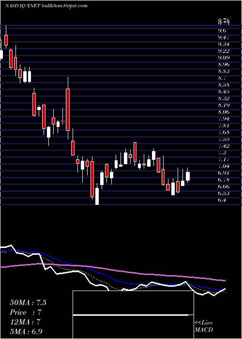Click the 8.58 price axis label
Screen dimensions: 242x339
tap(224, 85)
